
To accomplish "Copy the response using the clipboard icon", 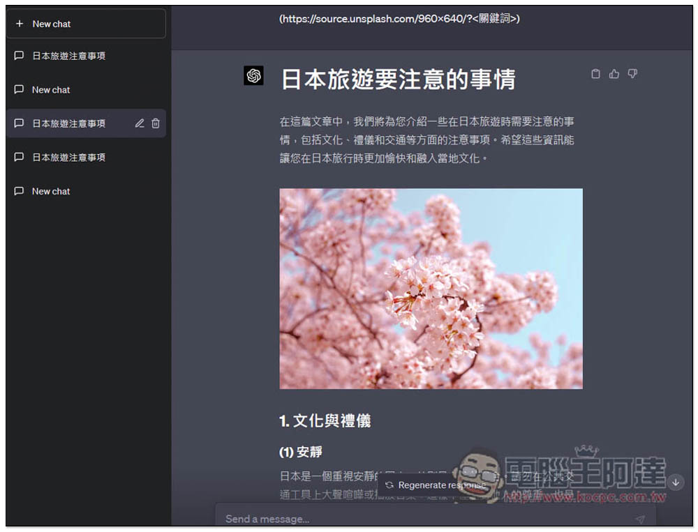I will 595,74.
